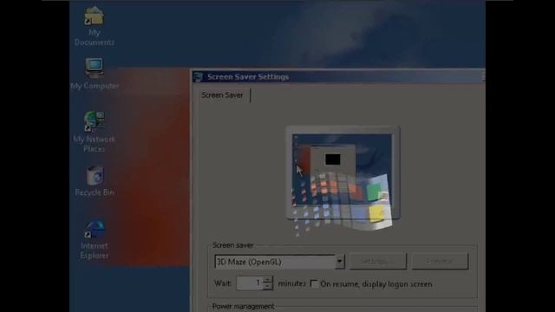Decrease the Wait minutes value
Screen dimensions: 555x312
pyautogui.click(x=268, y=287)
